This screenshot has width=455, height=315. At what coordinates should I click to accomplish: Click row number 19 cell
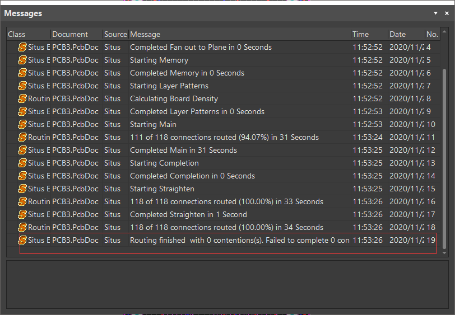(431, 240)
